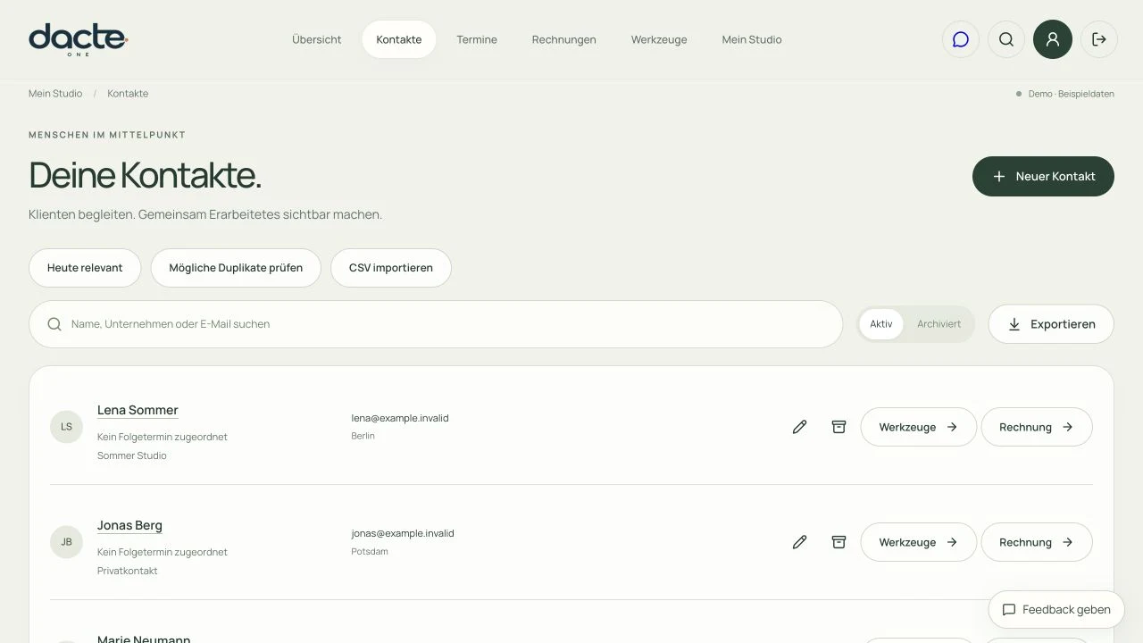This screenshot has width=1143, height=643.
Task: Open the chat messages icon
Action: (961, 39)
